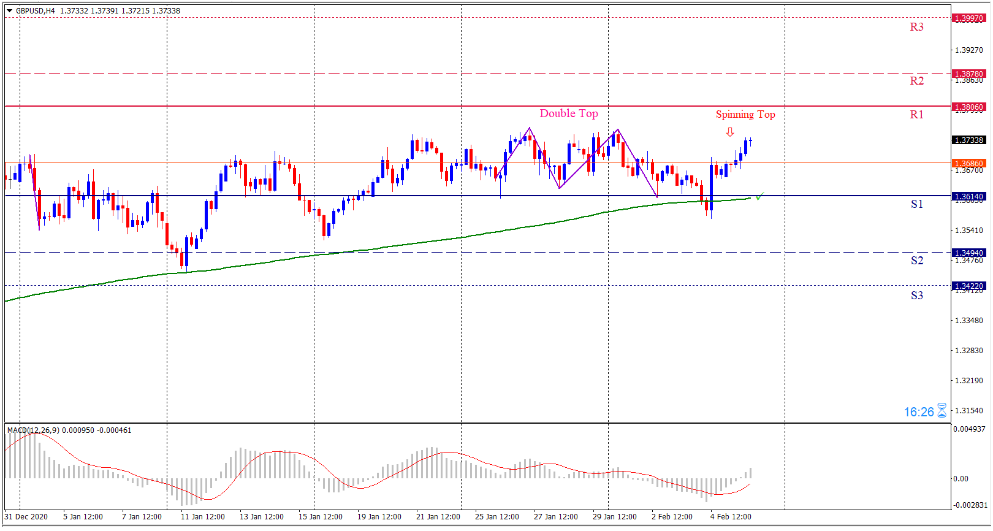Select the R3 resistance label

(x=916, y=27)
